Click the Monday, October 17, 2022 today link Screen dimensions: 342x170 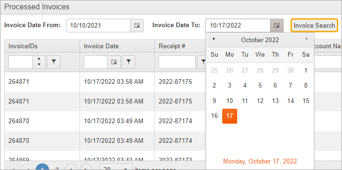click(x=260, y=161)
